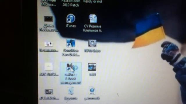Select the Діана Любоевич video icon
Screen dimensions: 186x104
tap(49, 19)
